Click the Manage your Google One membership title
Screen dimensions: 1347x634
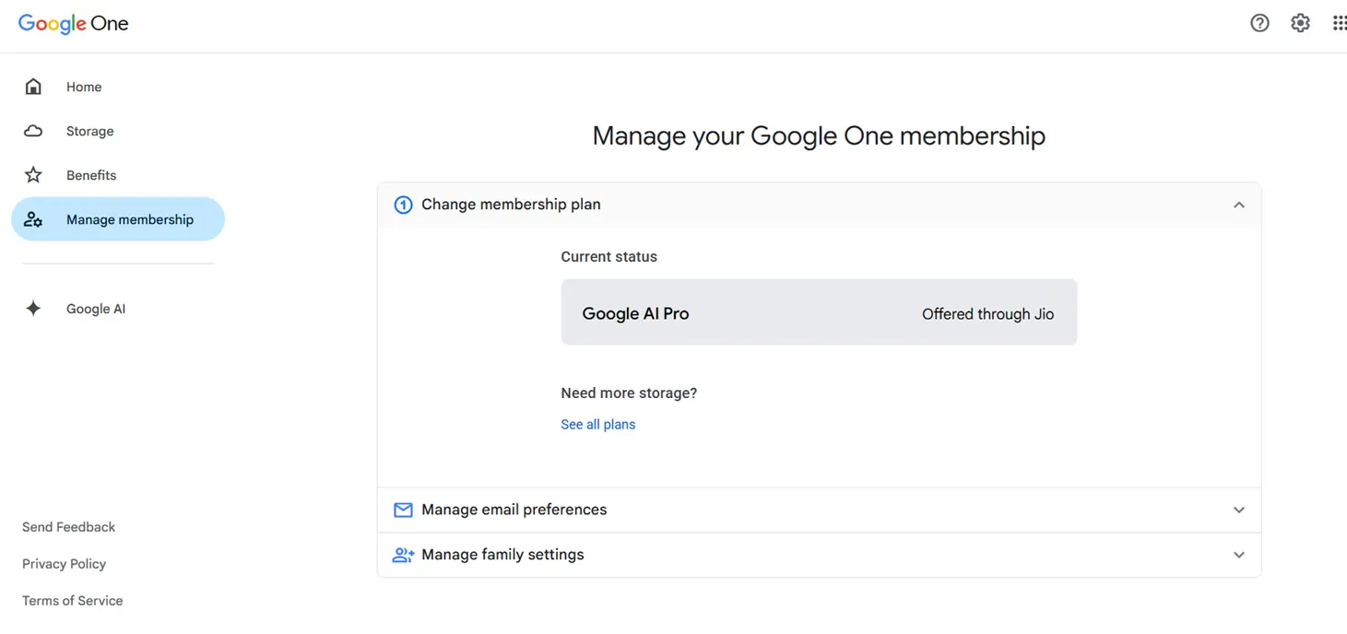tap(819, 136)
